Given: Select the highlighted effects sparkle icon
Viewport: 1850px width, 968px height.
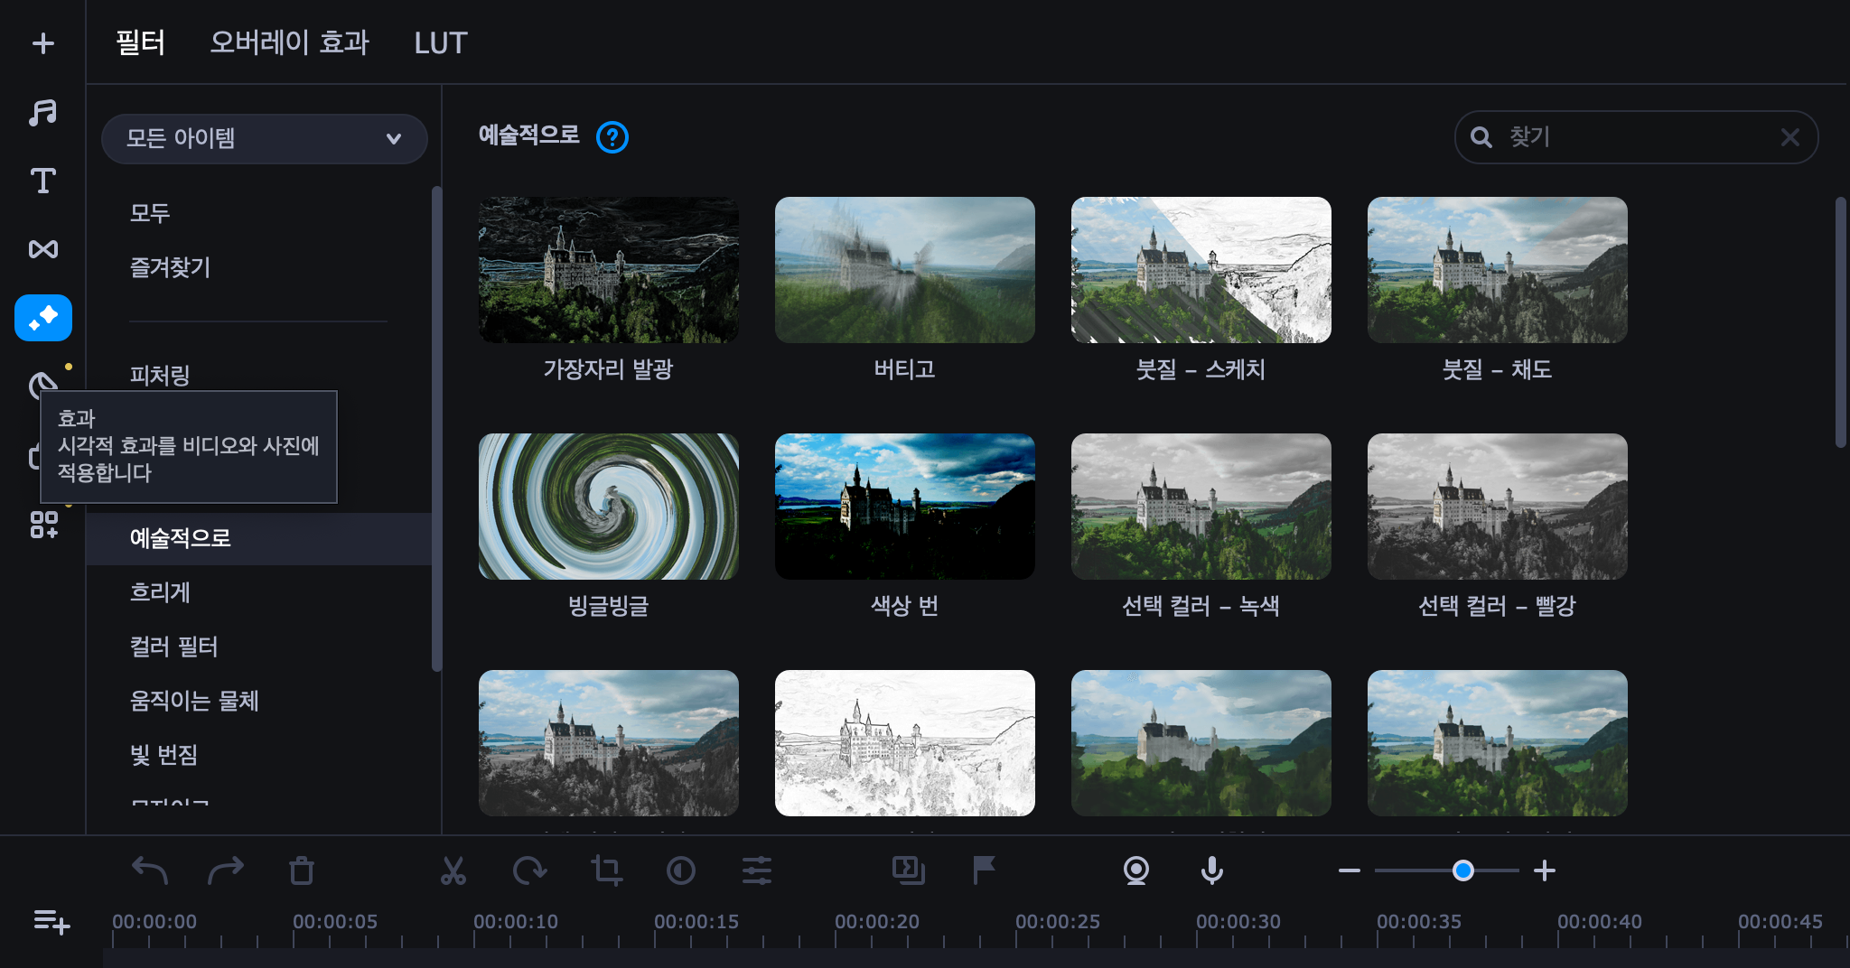Looking at the screenshot, I should tap(43, 318).
